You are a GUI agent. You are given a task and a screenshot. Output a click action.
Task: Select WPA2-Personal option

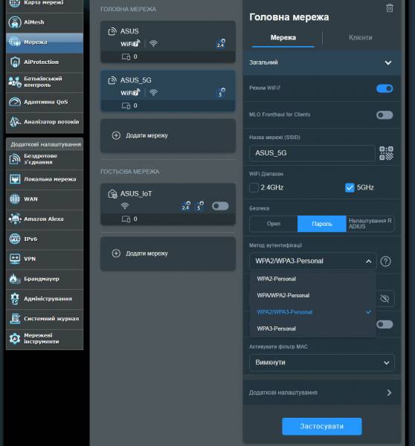pyautogui.click(x=312, y=279)
